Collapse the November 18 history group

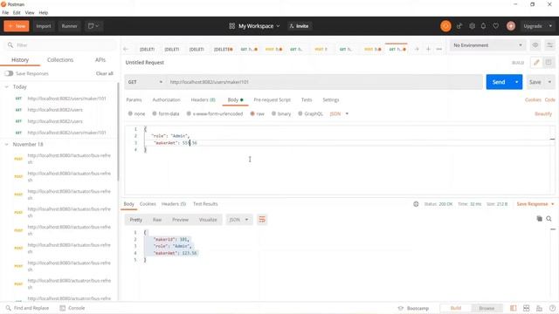click(6, 144)
